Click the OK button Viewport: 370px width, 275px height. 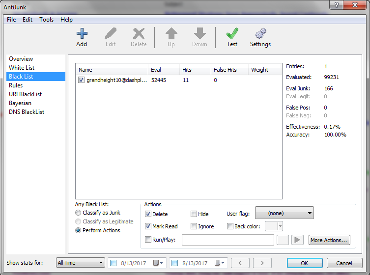(x=305, y=263)
